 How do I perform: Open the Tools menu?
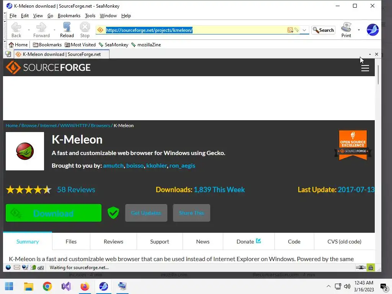[90, 16]
